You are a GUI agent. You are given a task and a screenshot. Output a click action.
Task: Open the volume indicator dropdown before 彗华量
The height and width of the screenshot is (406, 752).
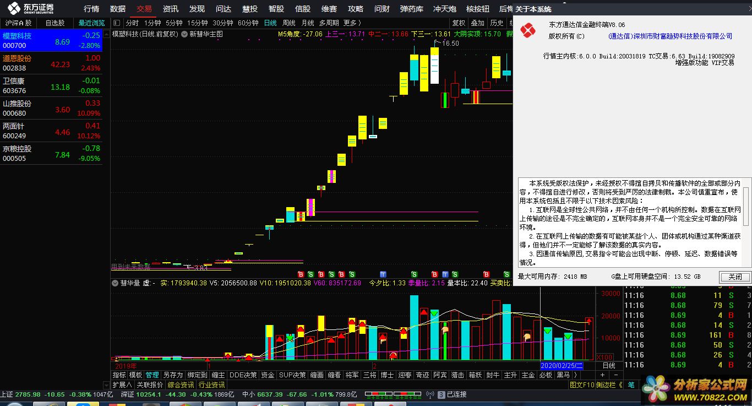pyautogui.click(x=116, y=283)
